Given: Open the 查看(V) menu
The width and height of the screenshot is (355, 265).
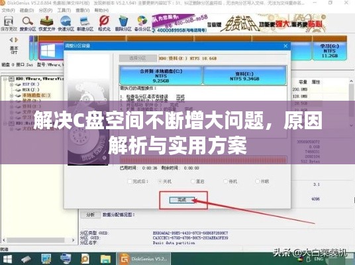Looking at the screenshot, I should (83, 11).
